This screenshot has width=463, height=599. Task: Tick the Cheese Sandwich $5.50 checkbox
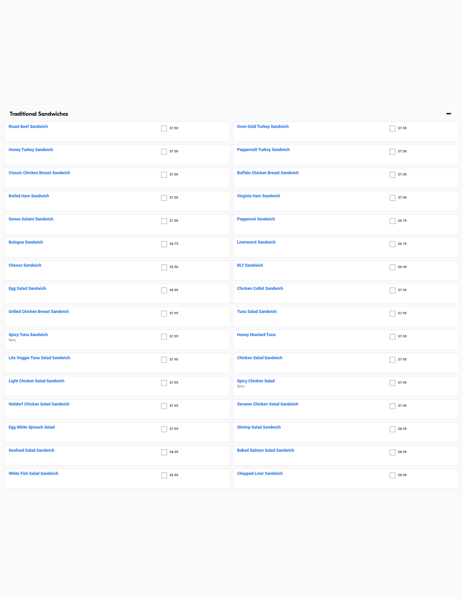(x=164, y=267)
